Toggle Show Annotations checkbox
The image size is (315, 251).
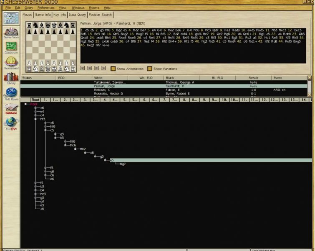[113, 69]
